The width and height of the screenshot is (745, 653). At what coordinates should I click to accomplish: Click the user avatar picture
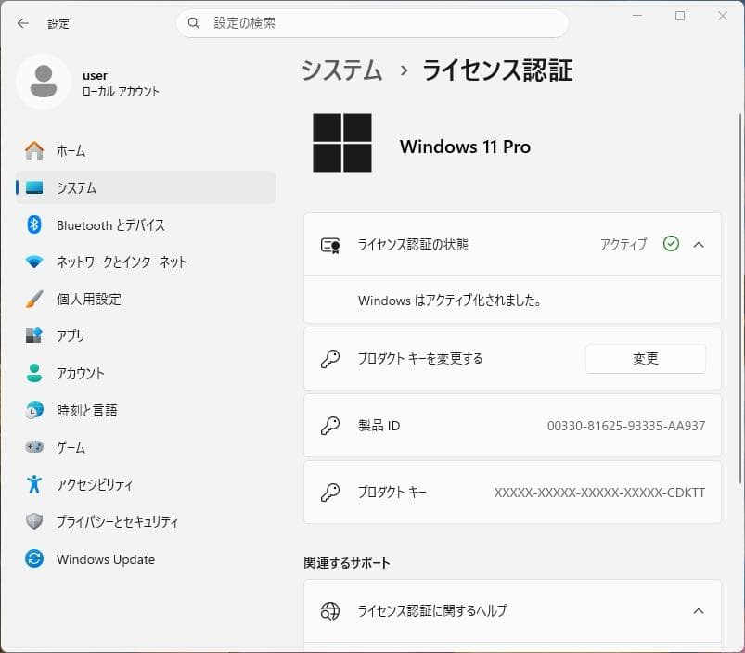point(44,82)
